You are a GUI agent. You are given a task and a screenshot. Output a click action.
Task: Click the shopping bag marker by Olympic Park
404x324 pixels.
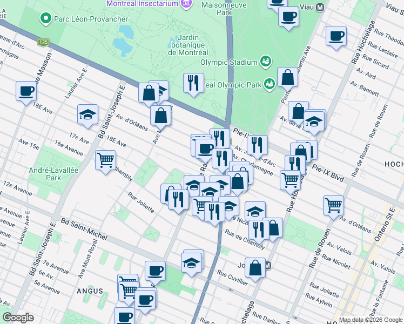[x=287, y=78]
